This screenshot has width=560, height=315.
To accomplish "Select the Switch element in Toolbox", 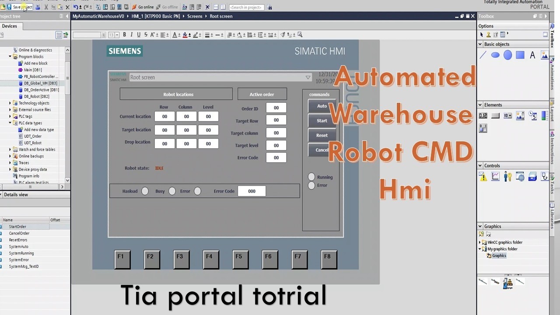I will click(x=483, y=128).
